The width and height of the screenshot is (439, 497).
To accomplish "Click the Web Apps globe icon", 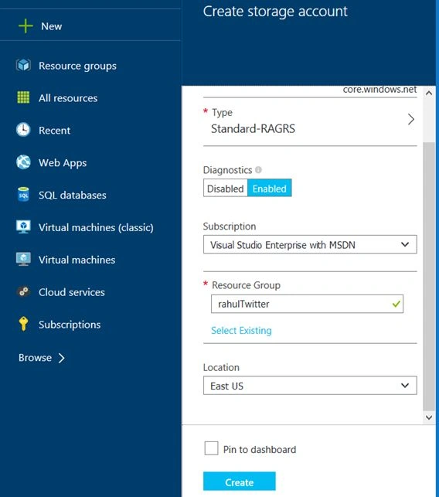I will (23, 162).
